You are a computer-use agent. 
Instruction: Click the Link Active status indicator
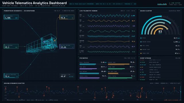click(175, 3)
